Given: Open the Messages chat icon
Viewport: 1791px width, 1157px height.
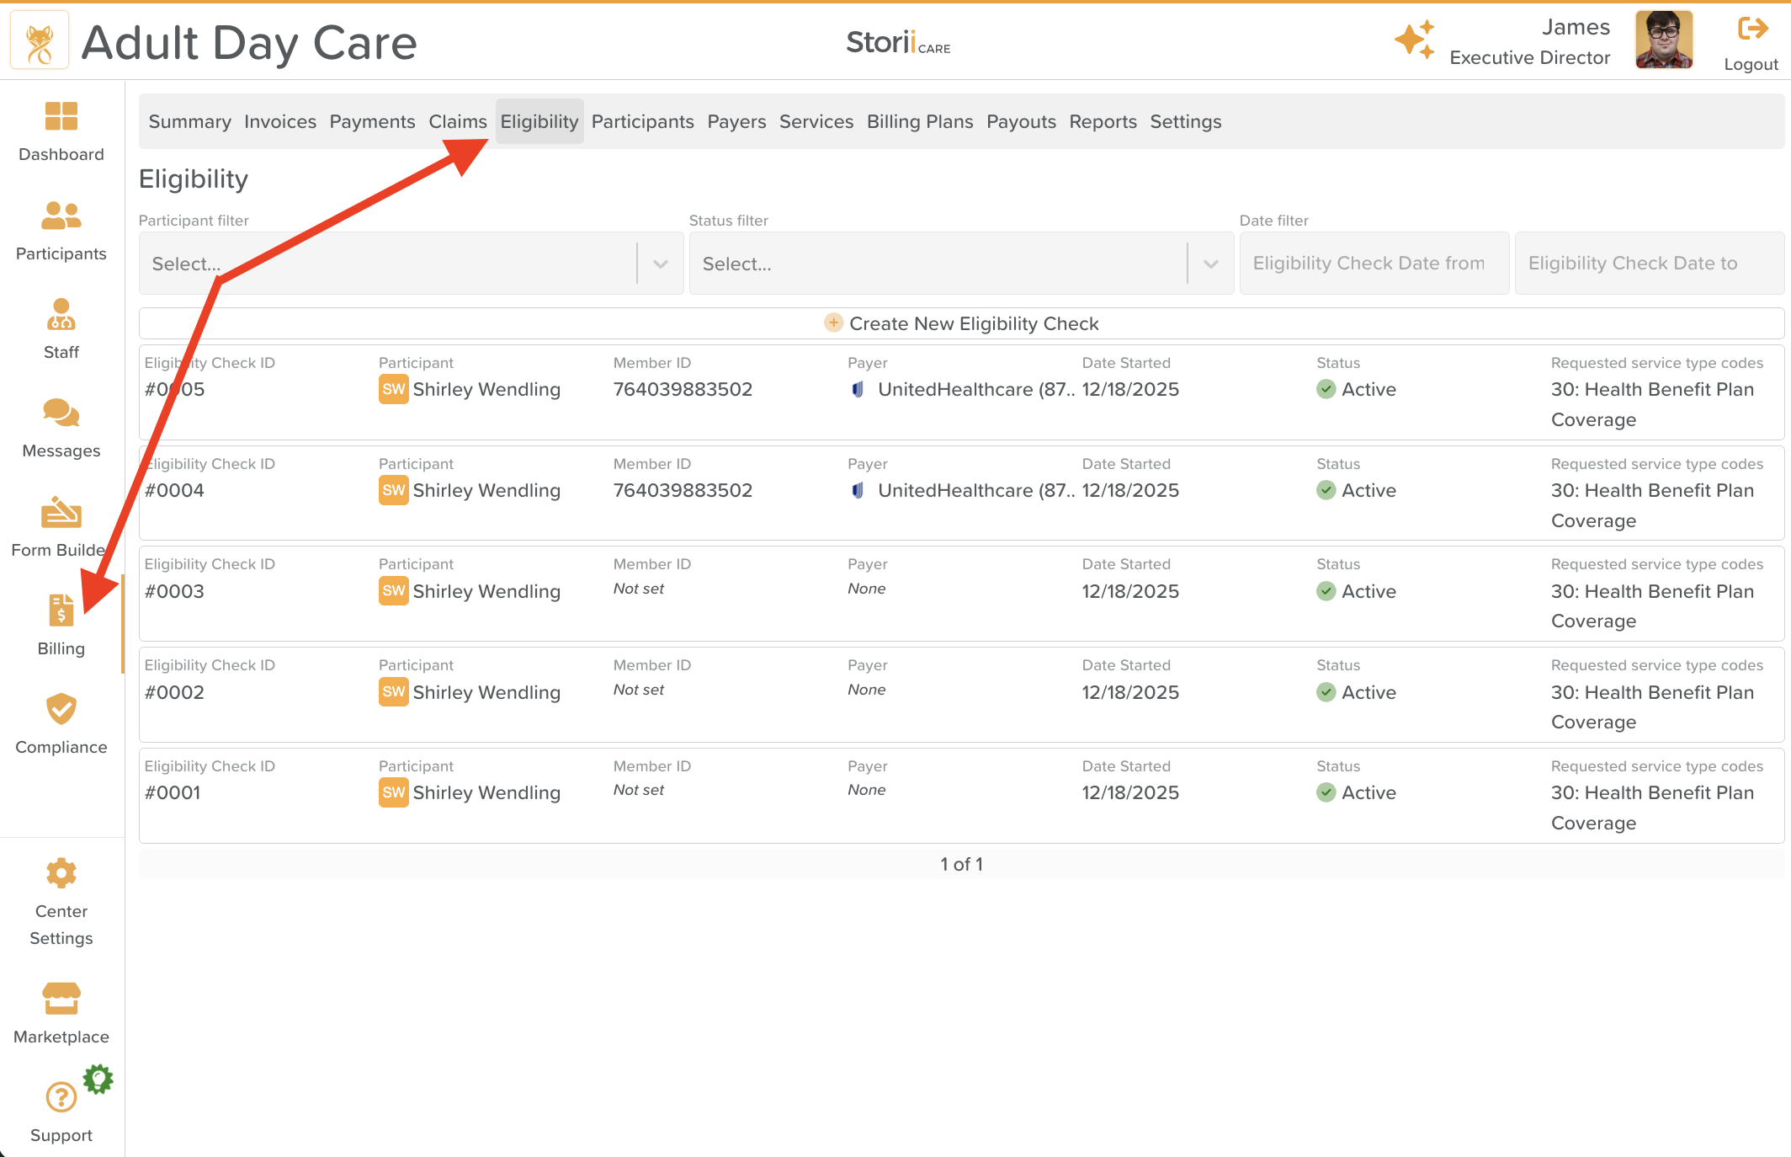Looking at the screenshot, I should coord(61,413).
